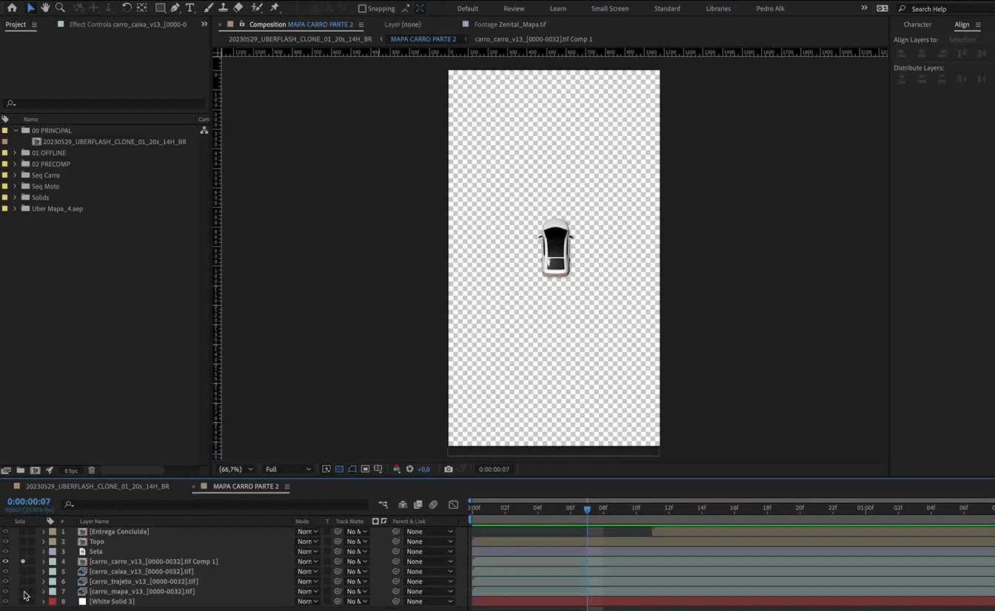Select the Zoom magnifier tool
995x611 pixels.
(x=60, y=8)
